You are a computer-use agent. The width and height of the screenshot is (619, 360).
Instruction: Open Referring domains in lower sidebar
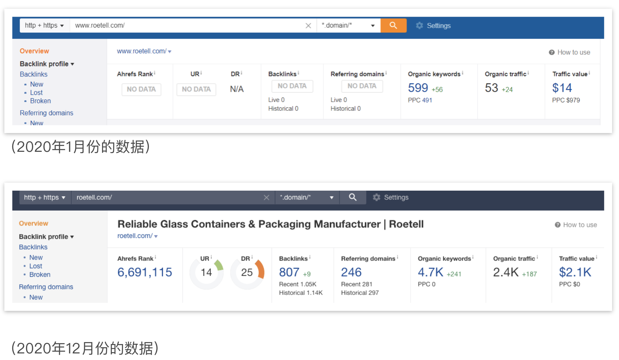pyautogui.click(x=46, y=287)
